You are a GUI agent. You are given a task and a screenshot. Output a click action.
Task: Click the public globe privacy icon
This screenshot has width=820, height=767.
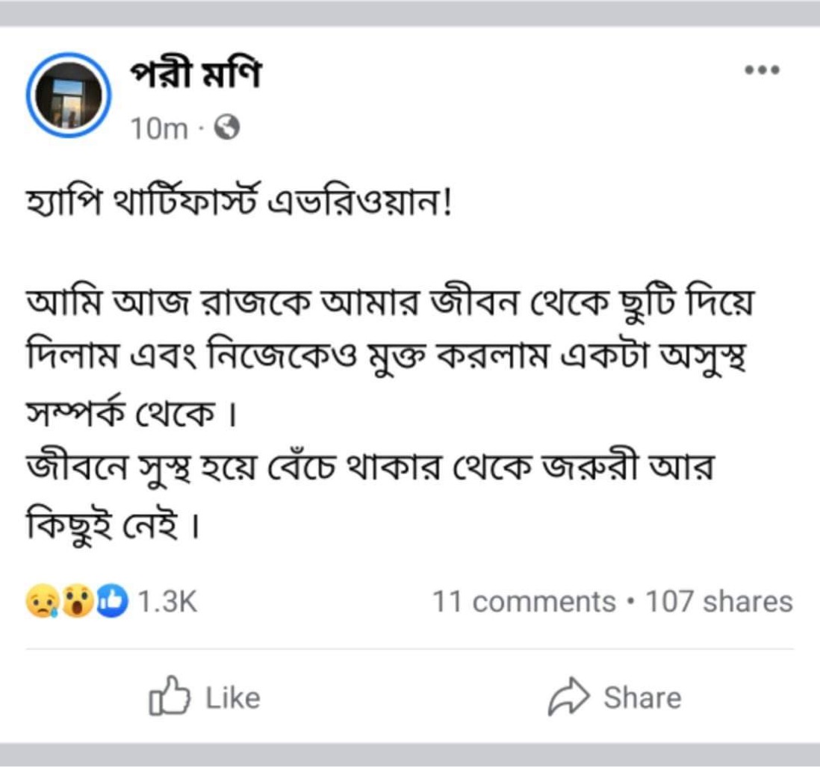pos(227,129)
